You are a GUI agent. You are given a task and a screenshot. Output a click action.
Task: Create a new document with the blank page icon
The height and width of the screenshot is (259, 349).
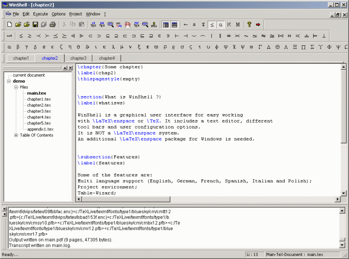pyautogui.click(x=9, y=24)
